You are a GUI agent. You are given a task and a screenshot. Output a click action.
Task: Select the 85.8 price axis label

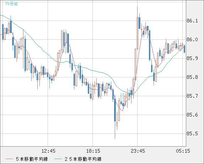pyautogui.click(x=192, y=77)
